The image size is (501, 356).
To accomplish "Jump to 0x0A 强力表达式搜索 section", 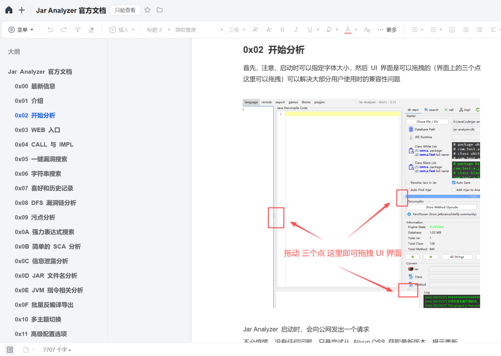I will pos(45,232).
